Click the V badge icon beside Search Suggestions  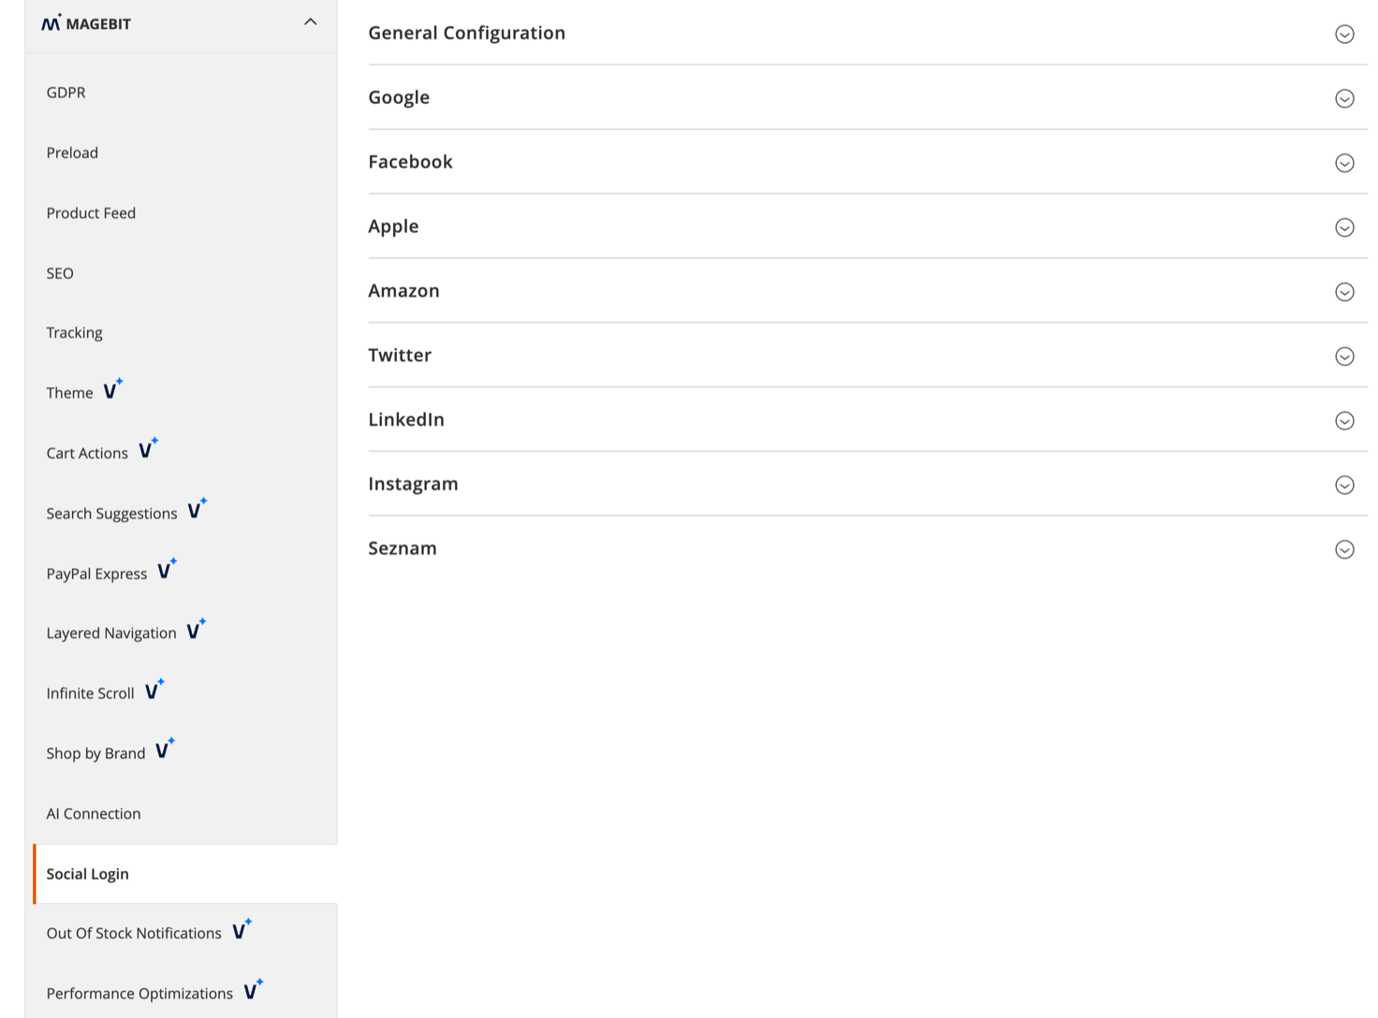point(197,509)
